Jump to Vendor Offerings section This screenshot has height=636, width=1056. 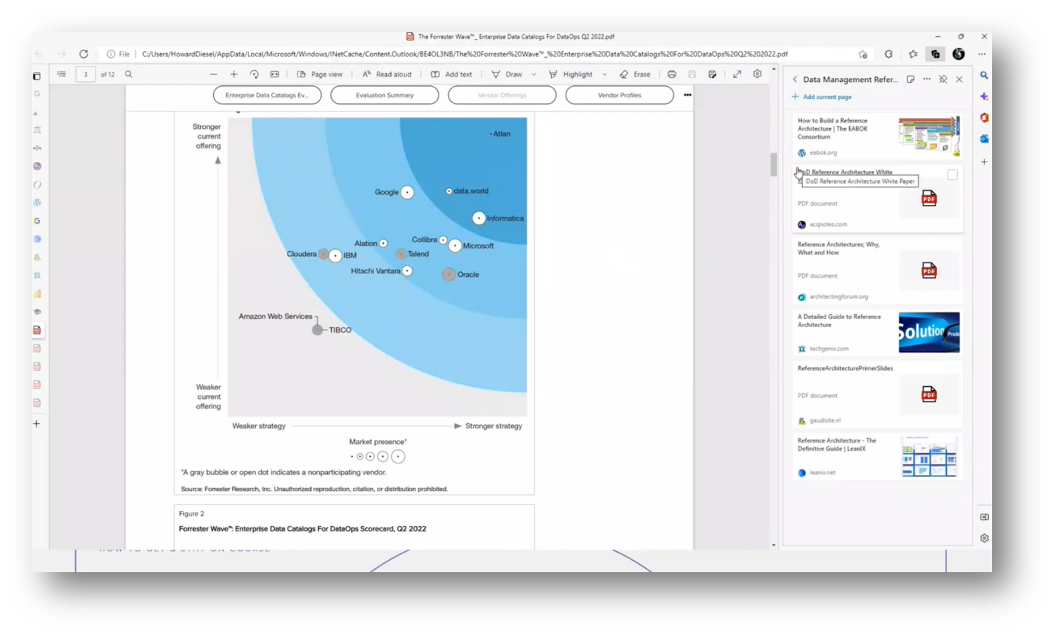coord(502,95)
